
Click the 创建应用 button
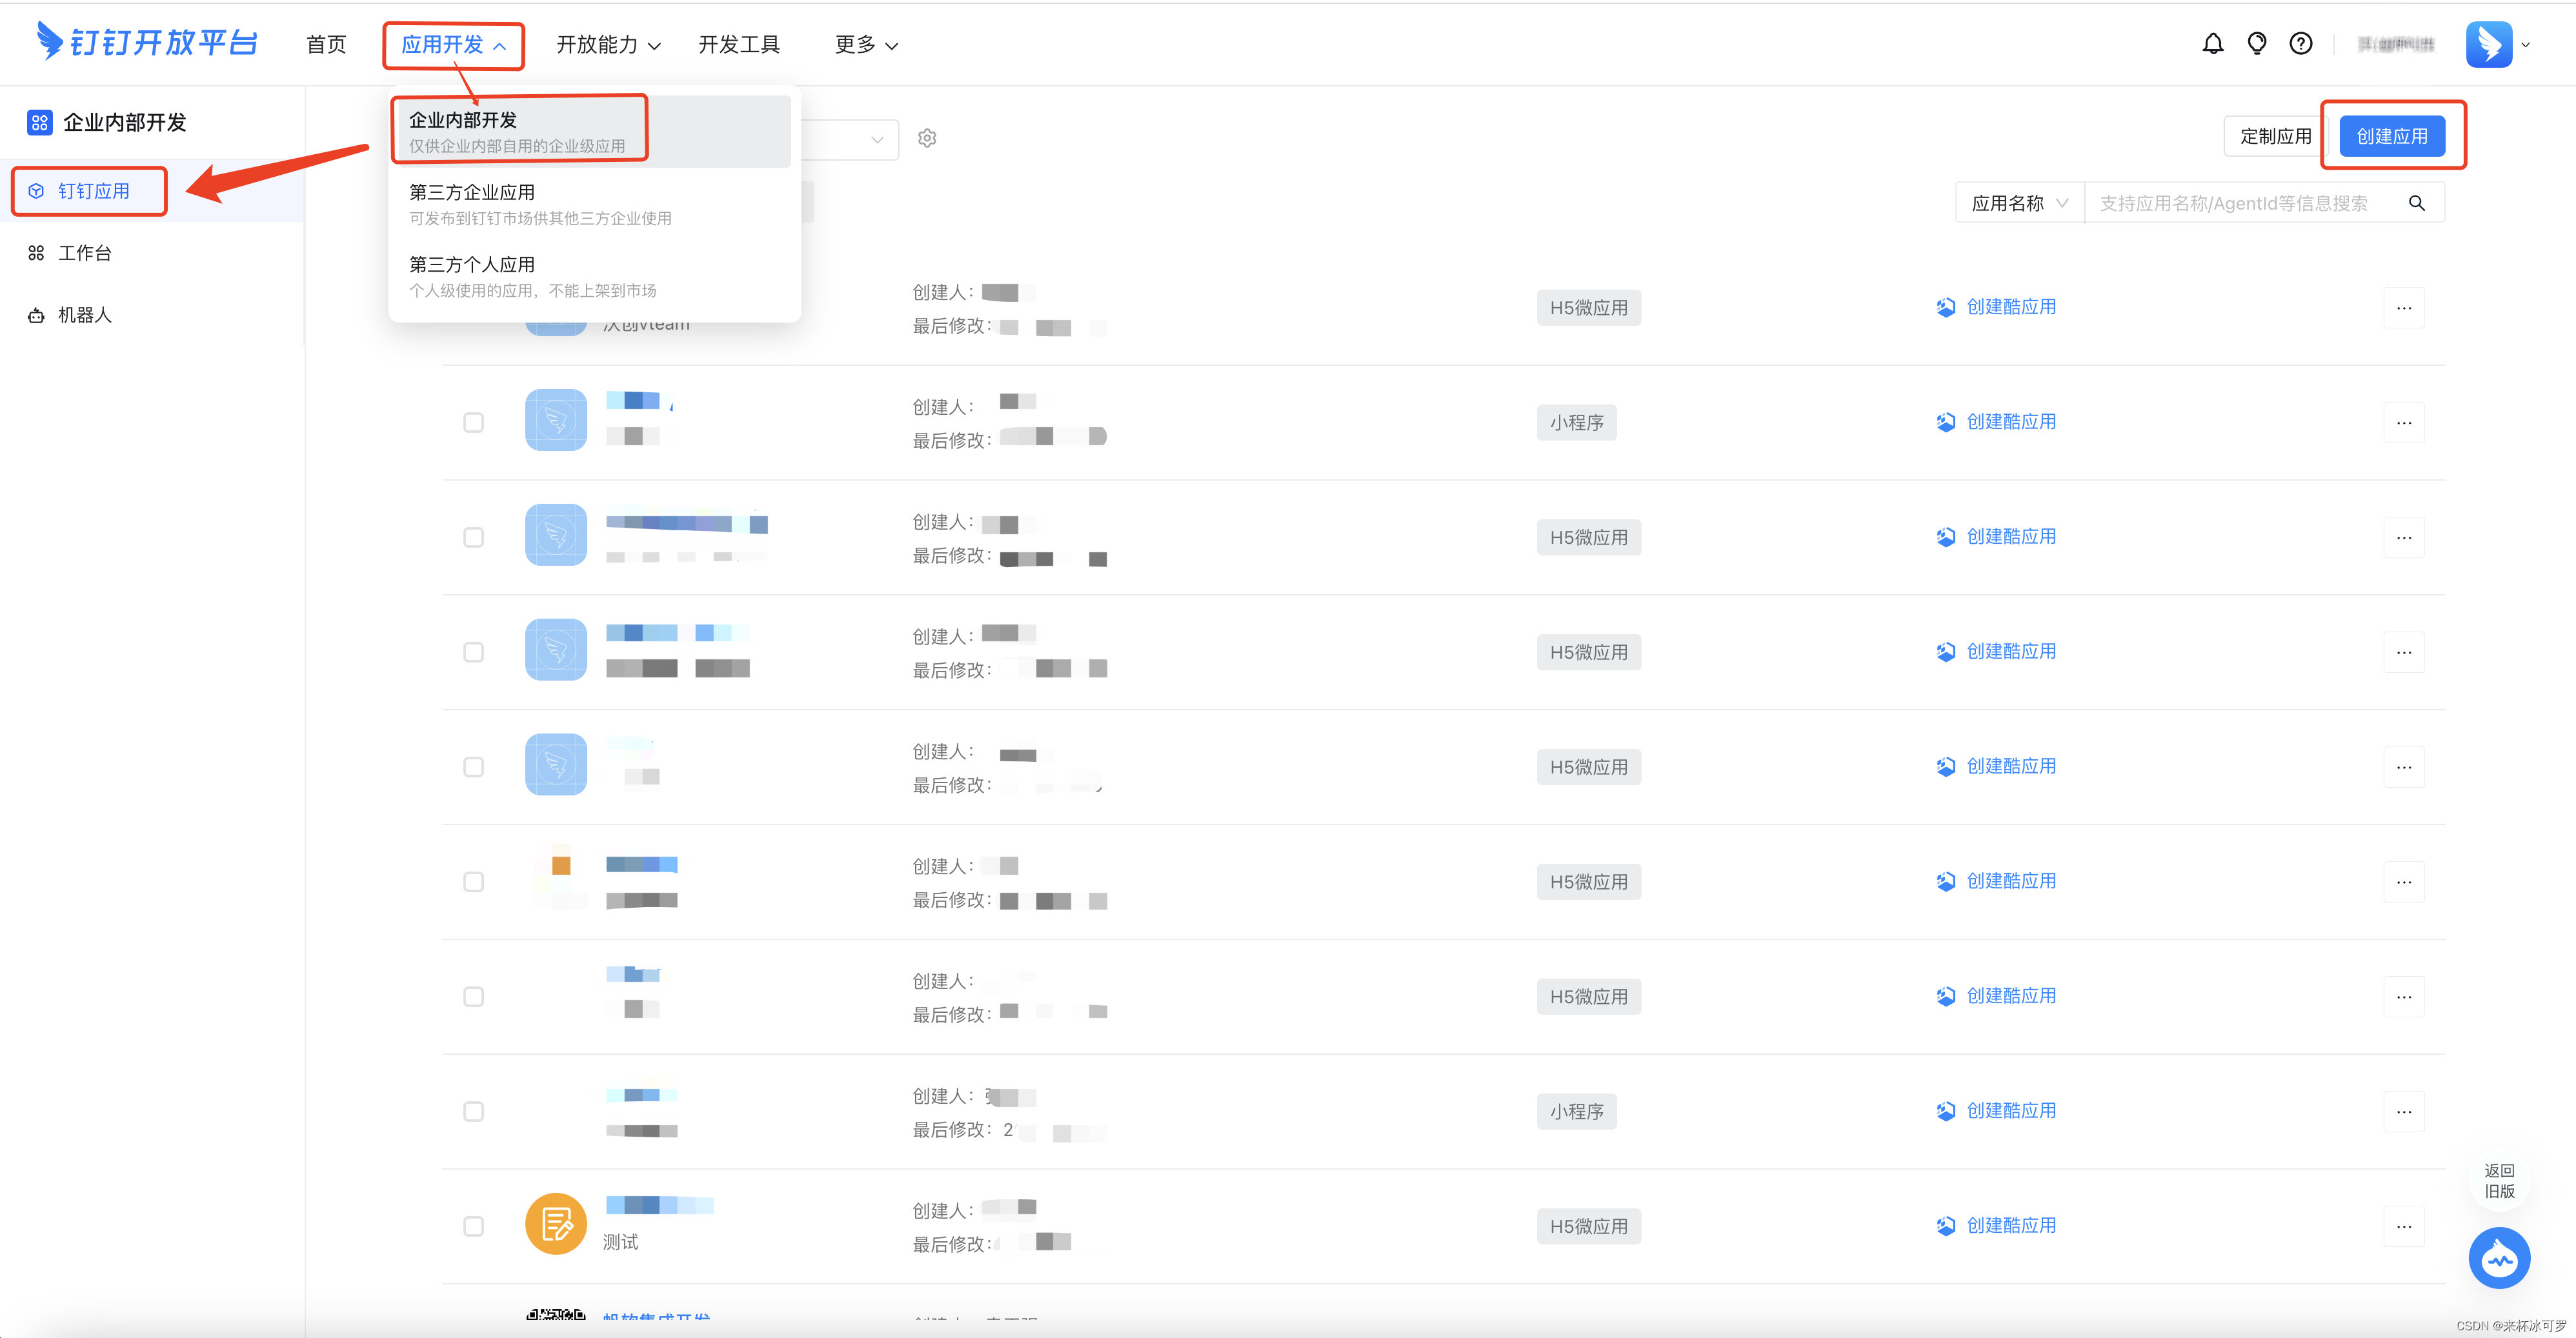click(x=2392, y=136)
